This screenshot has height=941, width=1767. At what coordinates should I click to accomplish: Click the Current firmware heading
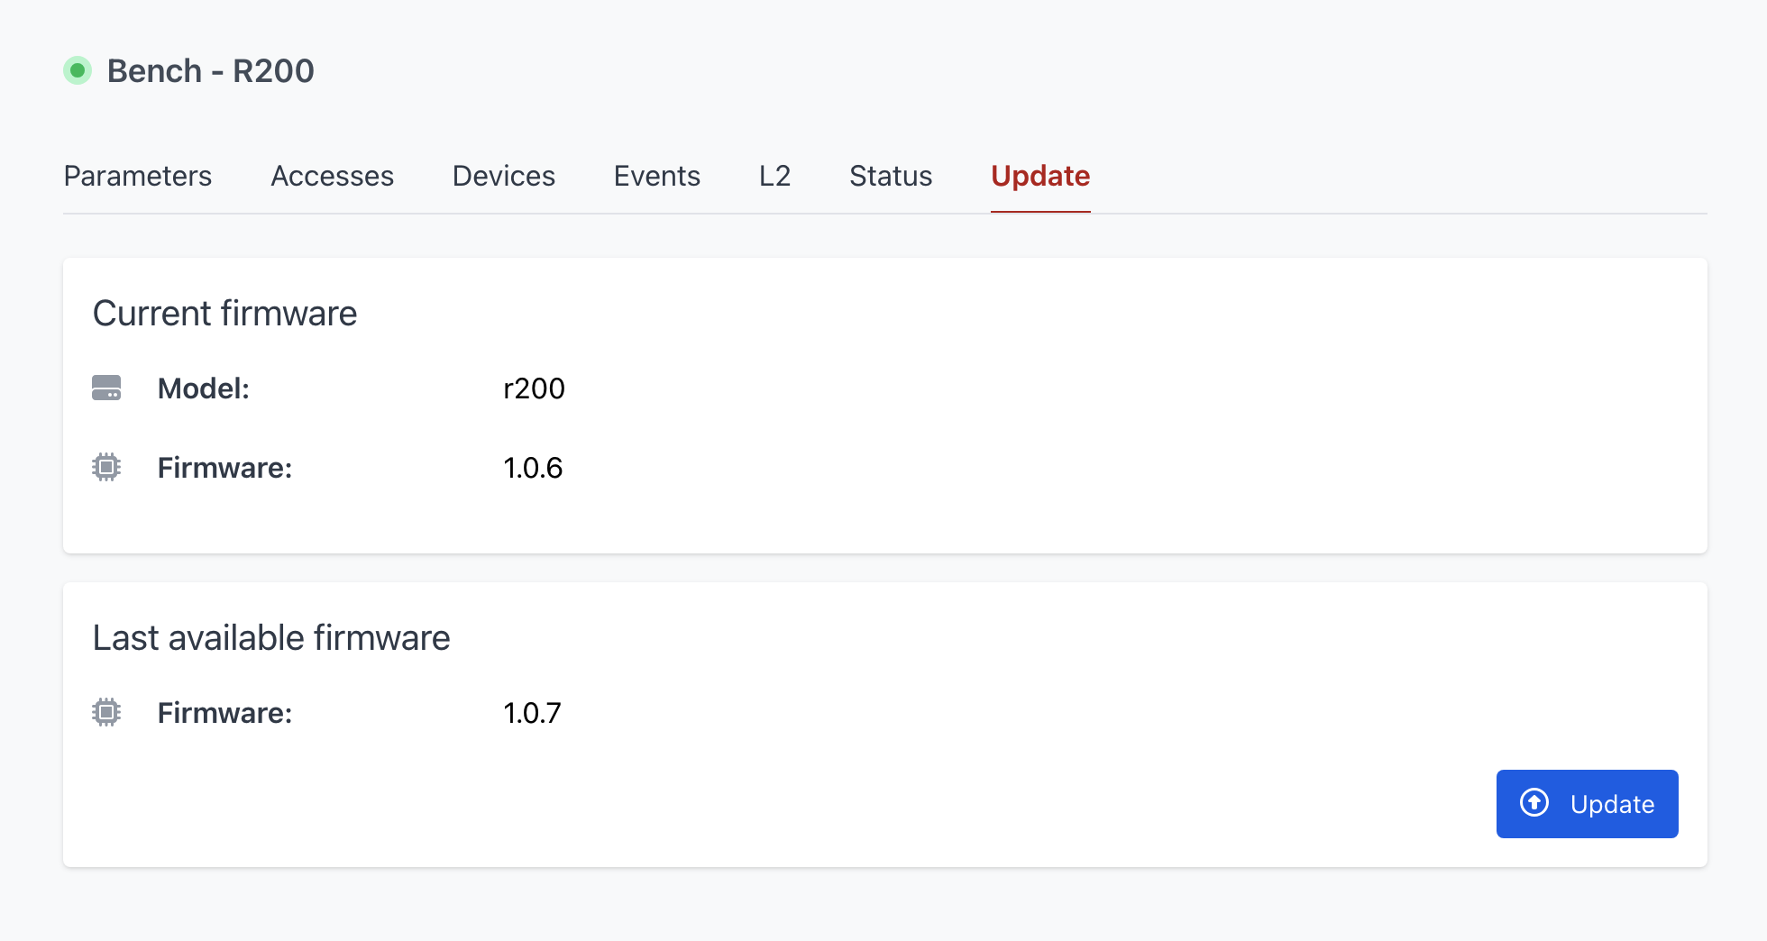224,314
